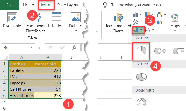Viewport: 186px width, 111px height.
Task: Go to the Home tab
Action: pos(28,5)
